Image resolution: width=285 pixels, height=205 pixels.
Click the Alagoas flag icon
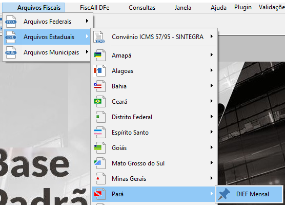(99, 71)
